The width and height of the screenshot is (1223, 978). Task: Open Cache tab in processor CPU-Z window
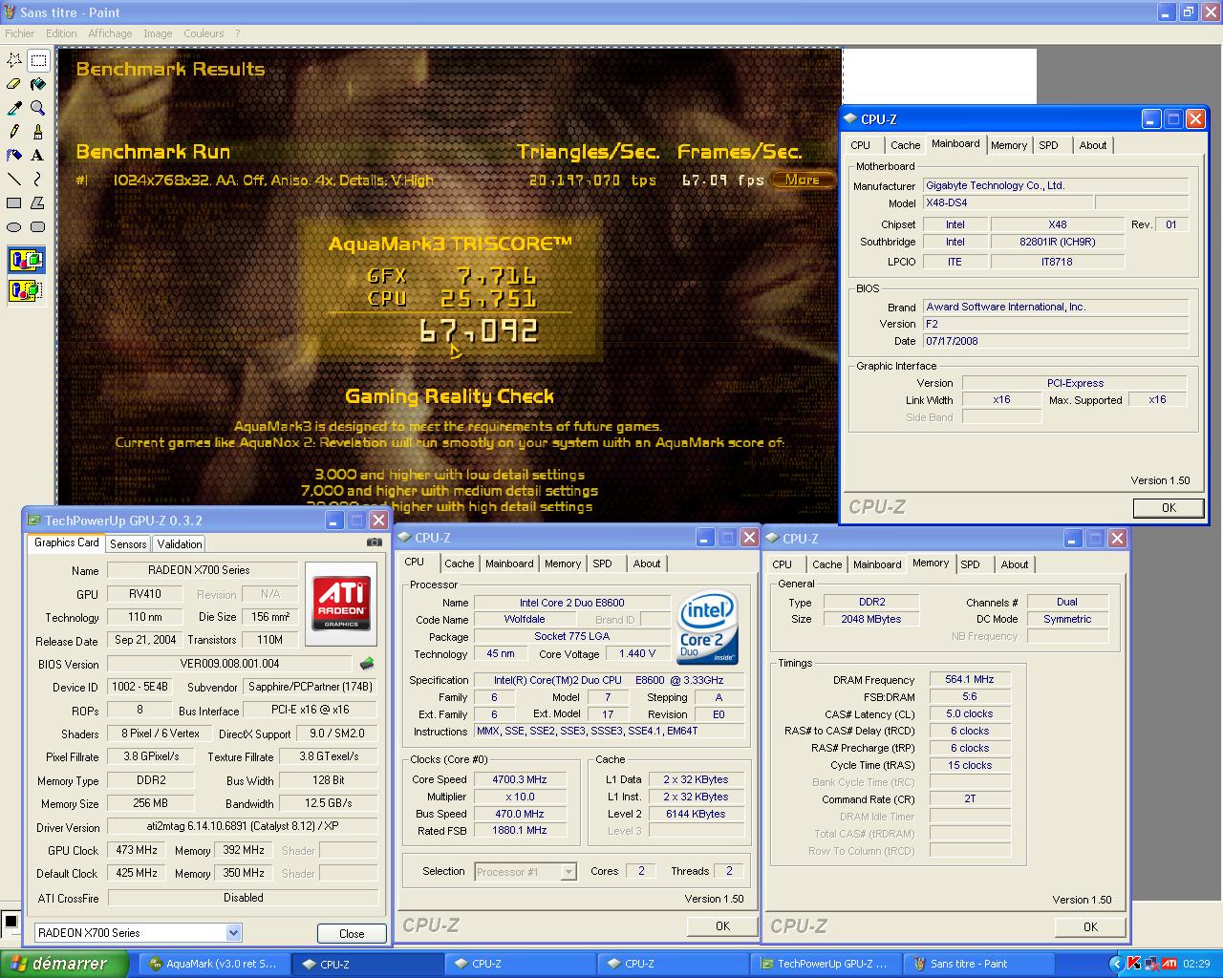coord(459,563)
